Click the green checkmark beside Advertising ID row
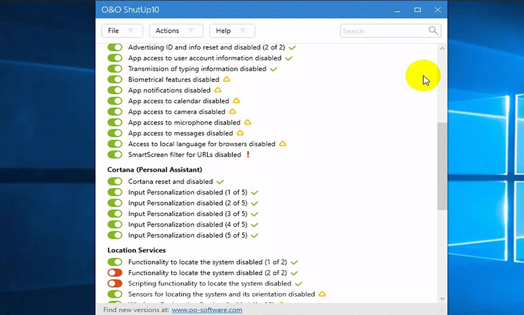 (292, 48)
